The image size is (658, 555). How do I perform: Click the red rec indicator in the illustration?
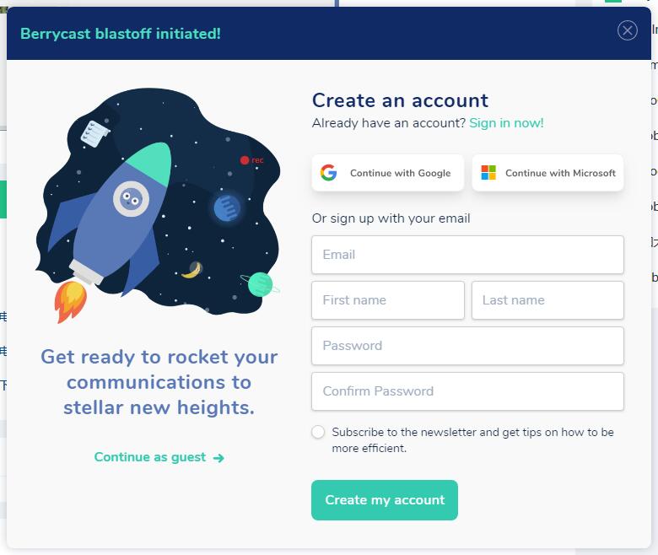click(x=251, y=159)
